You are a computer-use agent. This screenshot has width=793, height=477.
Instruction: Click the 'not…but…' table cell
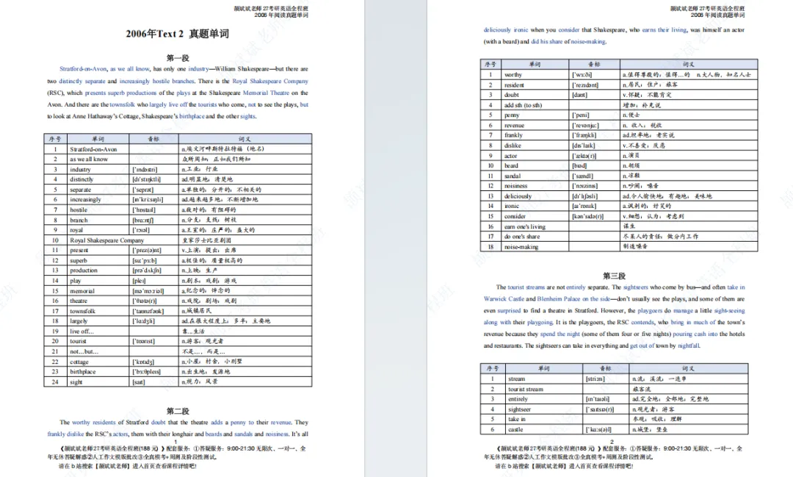(98, 351)
